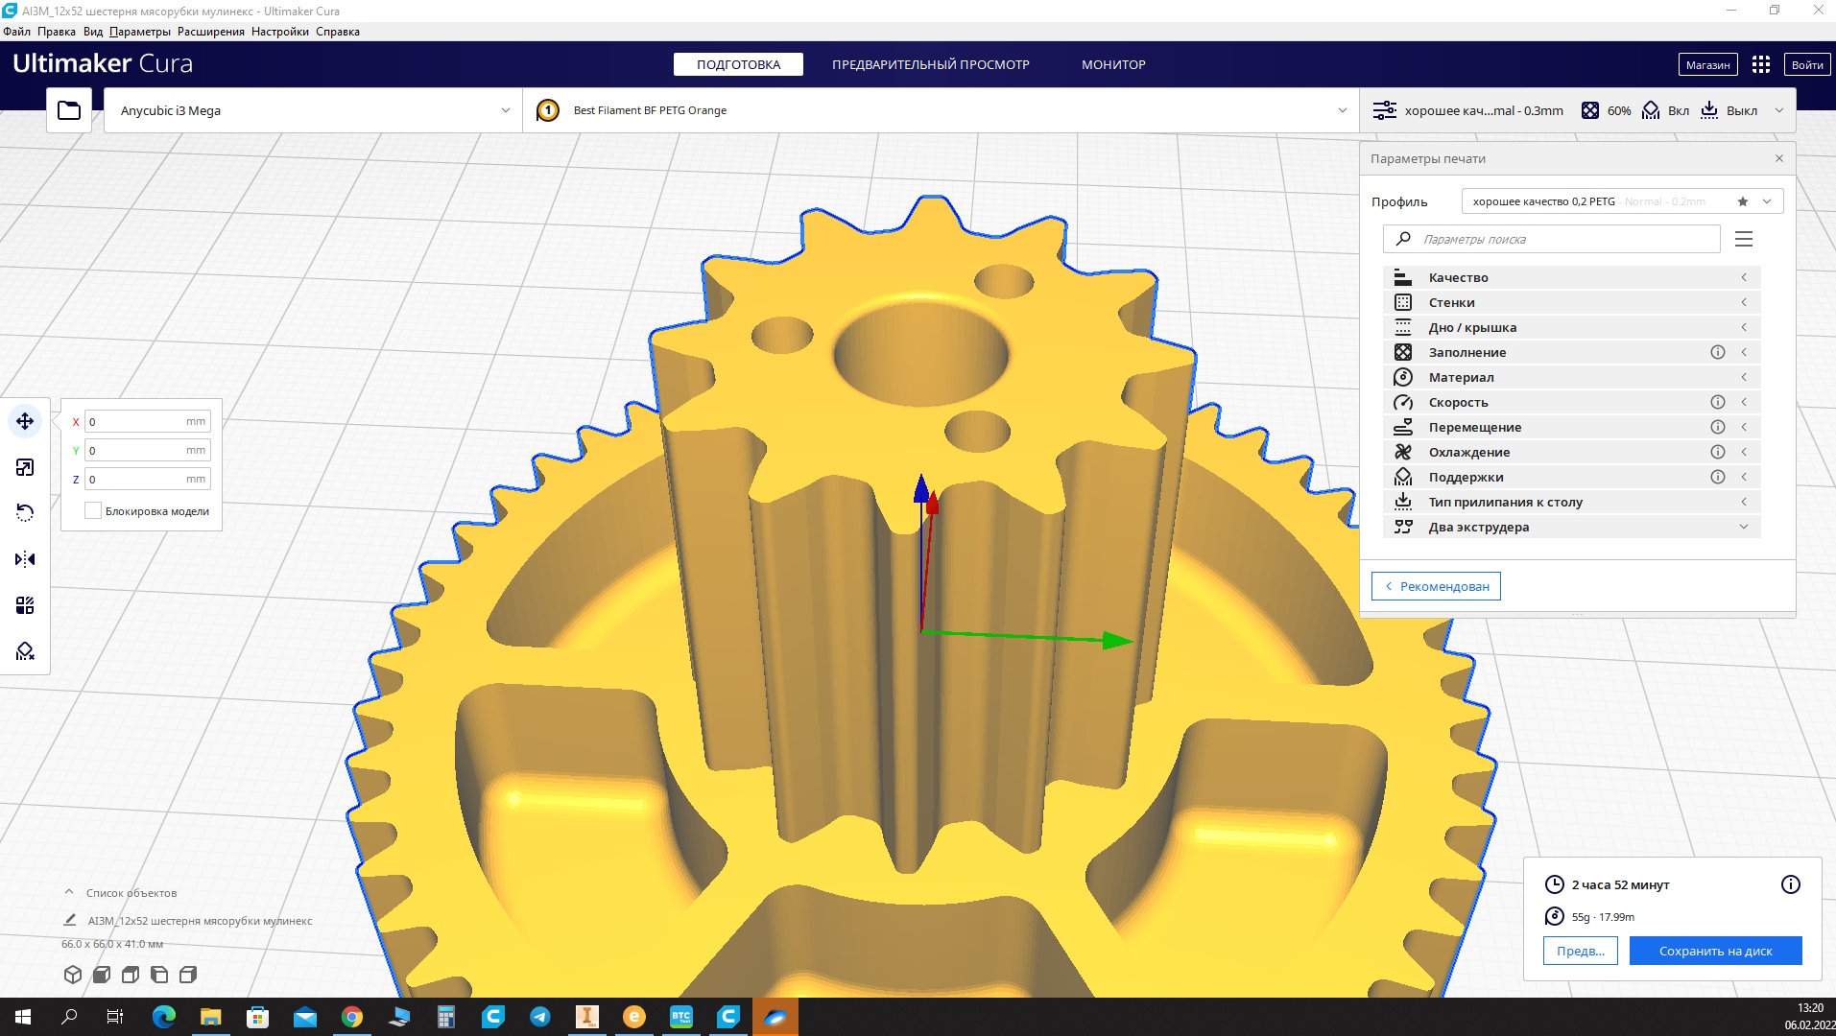Click the extruder 1 material icon
Image resolution: width=1836 pixels, height=1036 pixels.
548,110
